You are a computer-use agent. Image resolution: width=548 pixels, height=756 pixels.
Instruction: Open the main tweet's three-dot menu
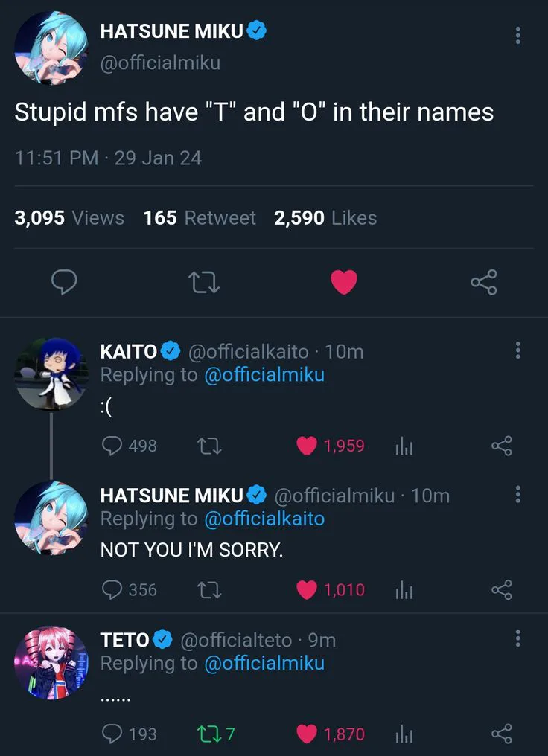tap(518, 35)
